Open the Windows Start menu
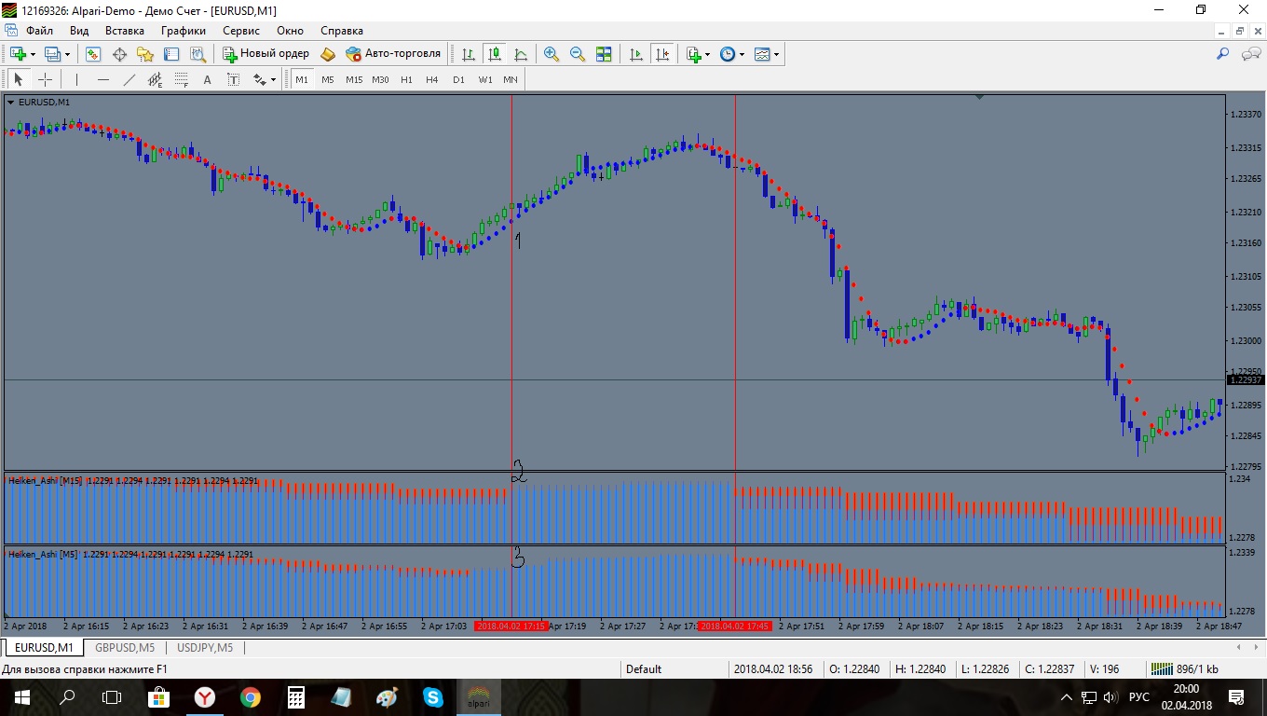The height and width of the screenshot is (716, 1267). tap(22, 696)
